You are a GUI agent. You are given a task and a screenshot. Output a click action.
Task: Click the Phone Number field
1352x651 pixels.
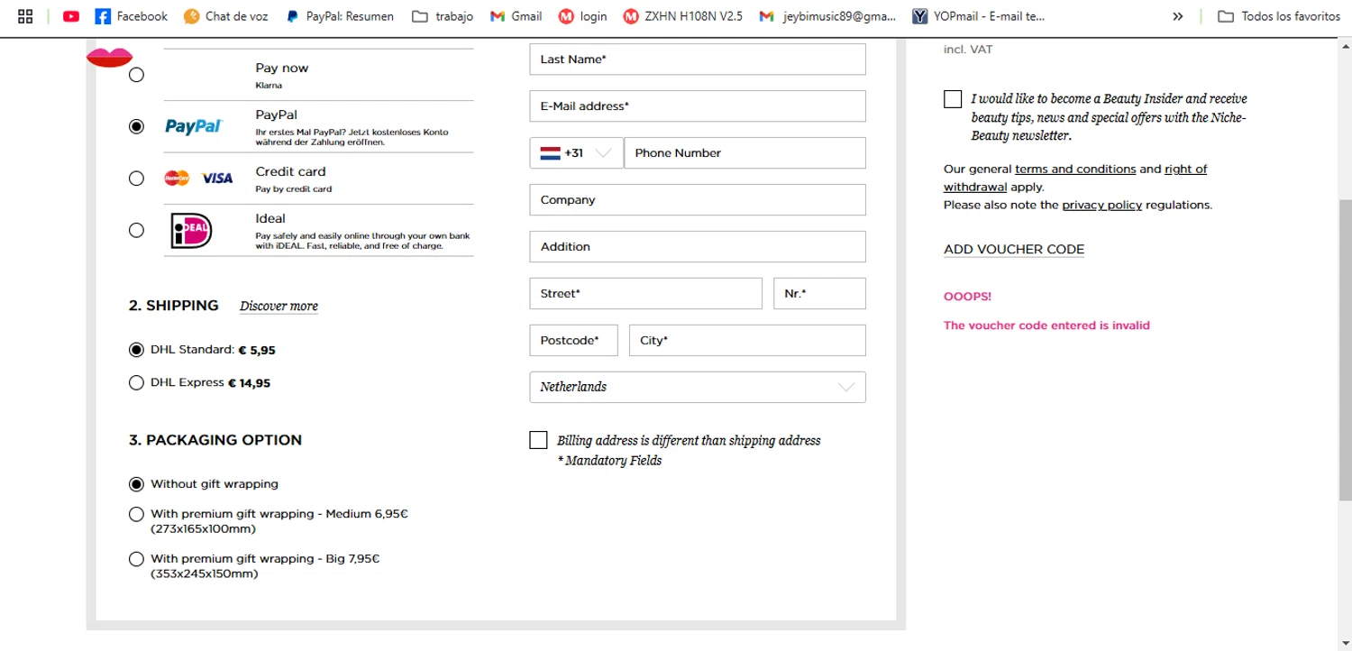coord(745,153)
